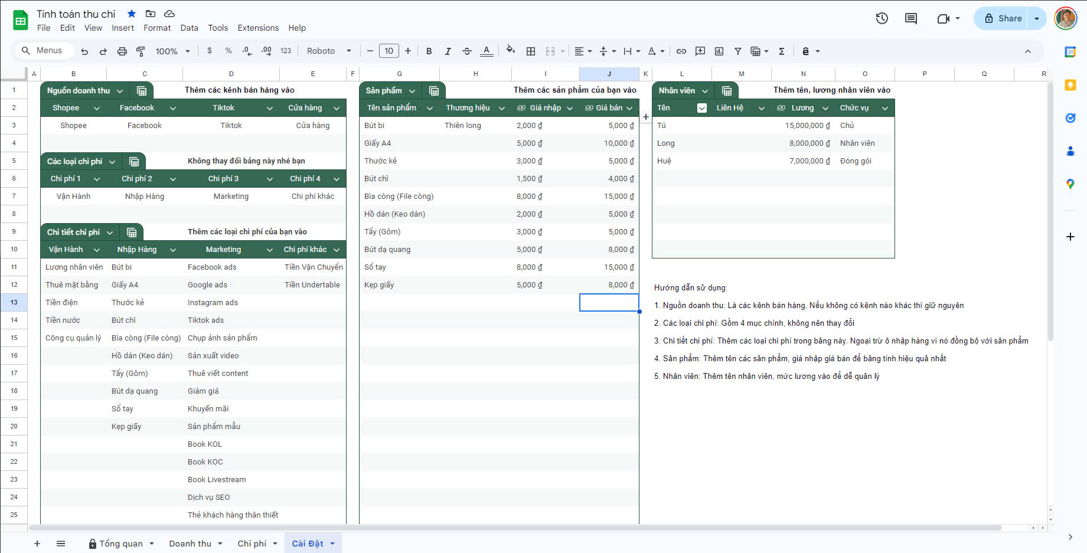Image resolution: width=1087 pixels, height=553 pixels.
Task: Open the Roboto font dropdown
Action: [x=329, y=51]
